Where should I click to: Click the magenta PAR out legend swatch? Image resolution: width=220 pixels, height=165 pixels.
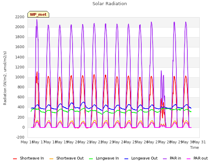click(189, 159)
